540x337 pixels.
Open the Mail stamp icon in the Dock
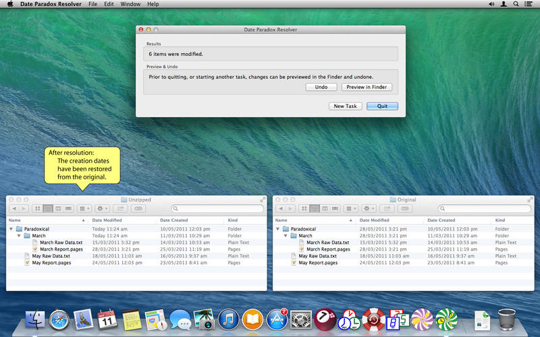point(83,319)
